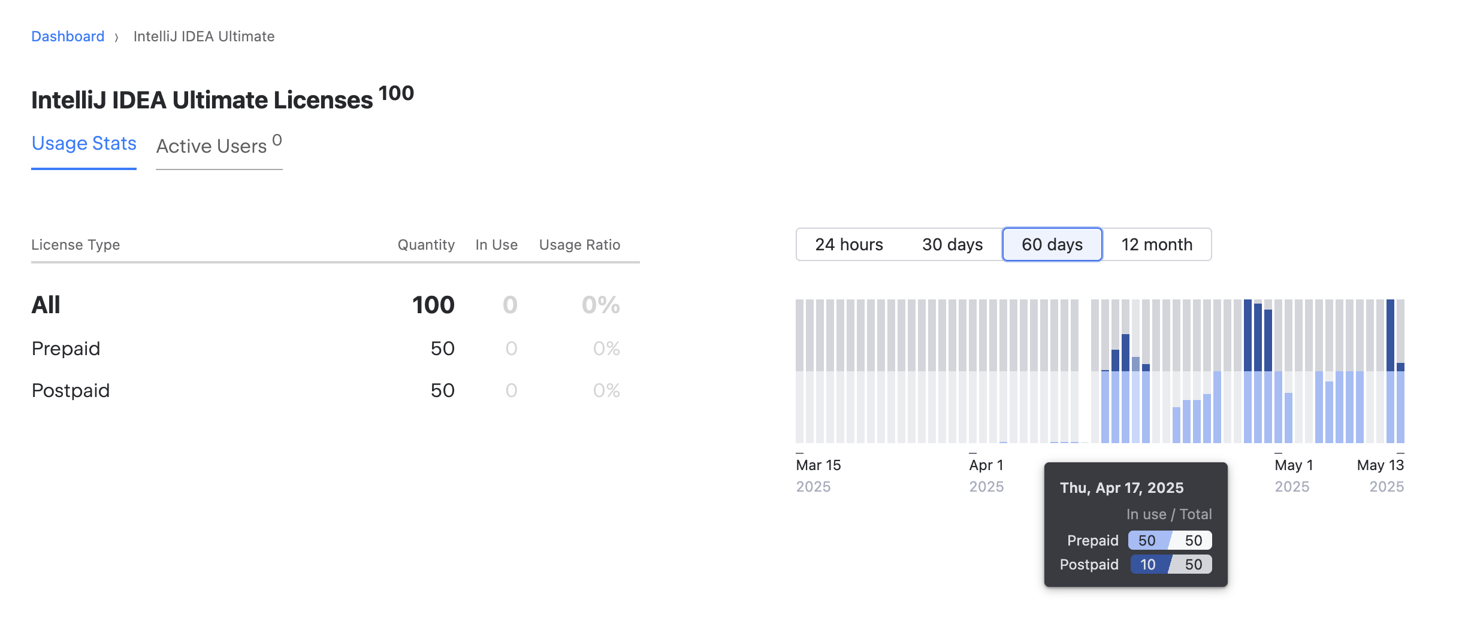Click the License Type column header

pos(75,244)
